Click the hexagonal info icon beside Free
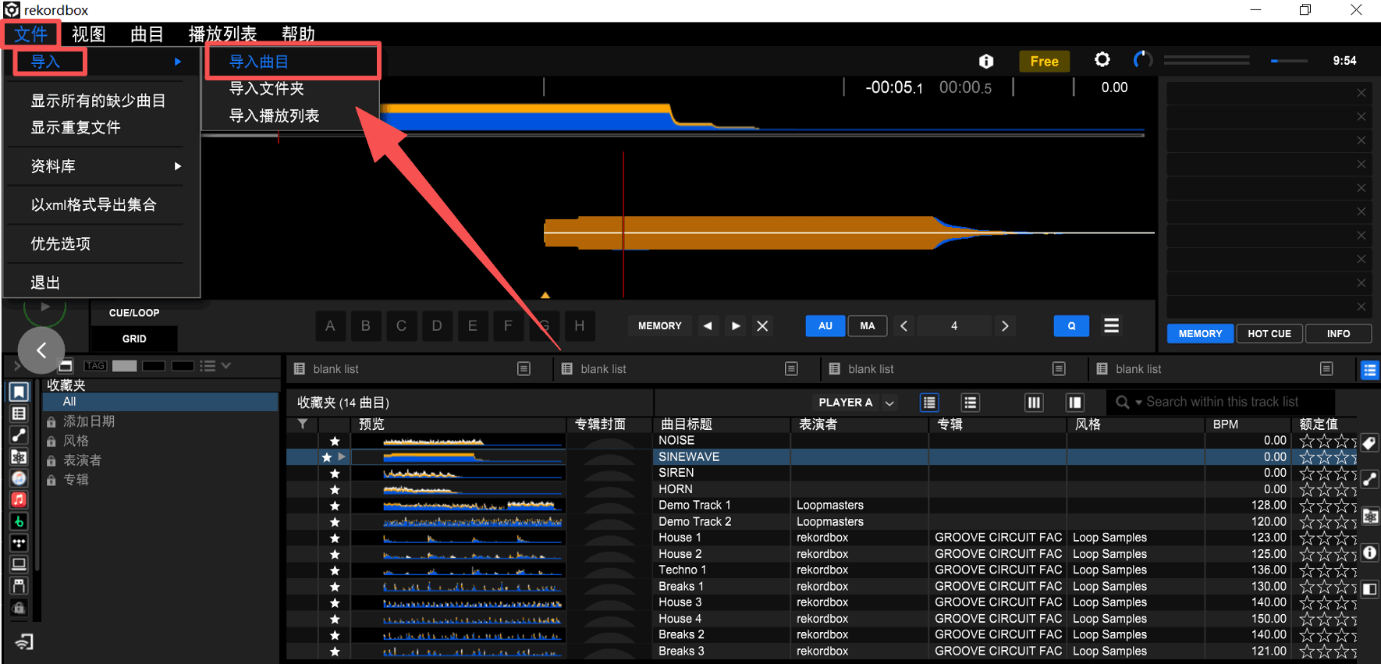This screenshot has height=664, width=1381. pyautogui.click(x=986, y=61)
